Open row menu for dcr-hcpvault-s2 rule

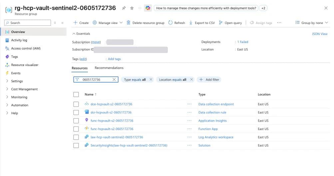point(189,112)
